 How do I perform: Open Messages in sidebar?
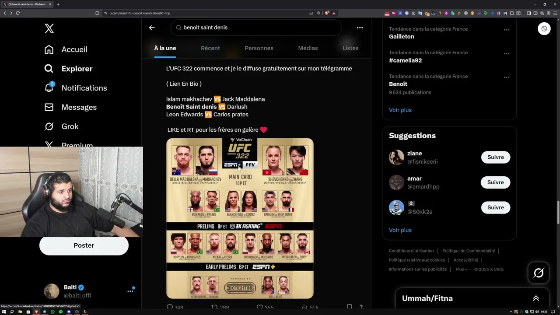(70, 107)
